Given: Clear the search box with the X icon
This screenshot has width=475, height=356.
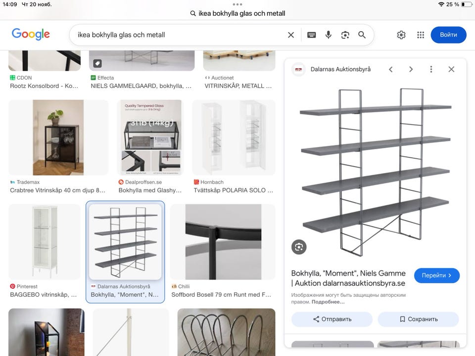Looking at the screenshot, I should [x=291, y=35].
